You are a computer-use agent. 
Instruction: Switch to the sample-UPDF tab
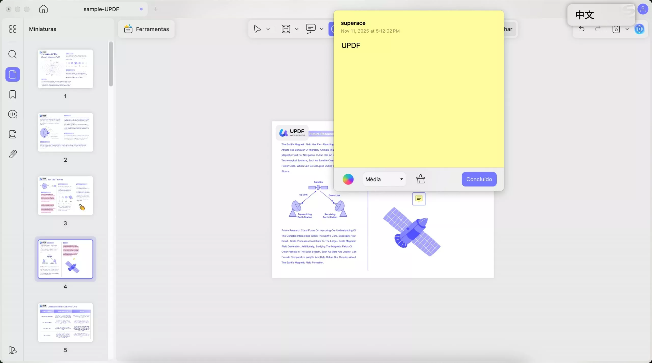click(x=101, y=9)
